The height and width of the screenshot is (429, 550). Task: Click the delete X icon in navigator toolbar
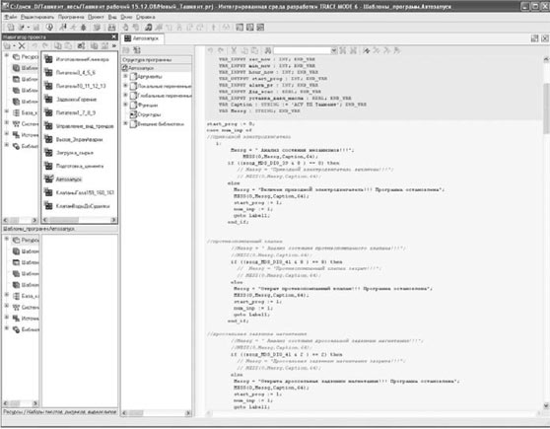point(22,45)
